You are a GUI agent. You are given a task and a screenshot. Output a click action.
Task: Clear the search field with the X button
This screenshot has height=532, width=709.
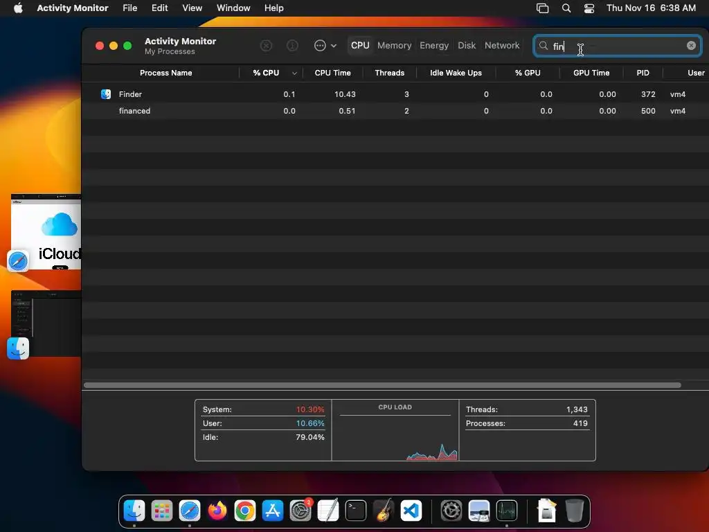point(691,46)
